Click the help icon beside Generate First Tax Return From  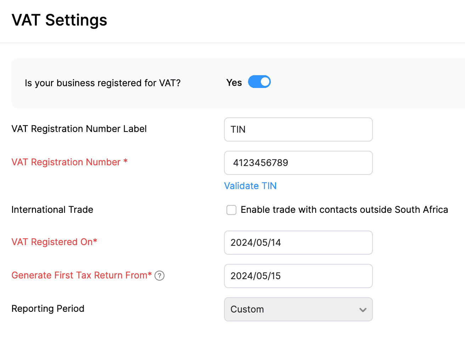(x=159, y=276)
